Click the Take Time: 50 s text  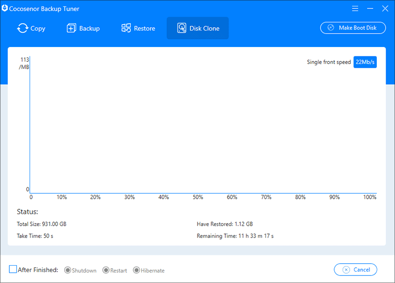[35, 236]
